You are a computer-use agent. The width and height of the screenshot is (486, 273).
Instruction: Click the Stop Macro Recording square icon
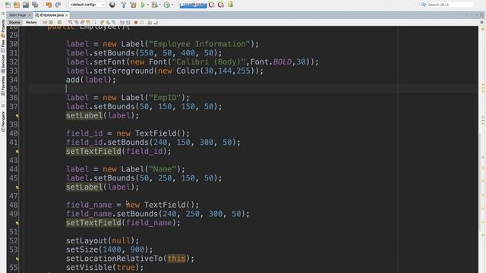point(142,22)
